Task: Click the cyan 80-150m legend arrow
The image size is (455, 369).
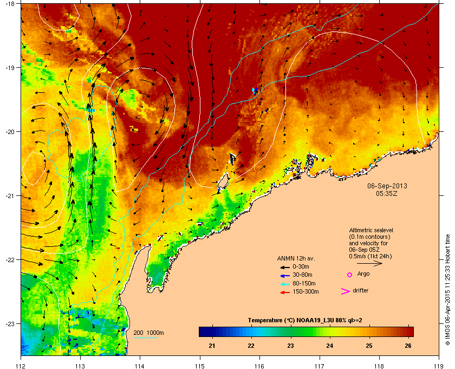Action: tap(285, 284)
